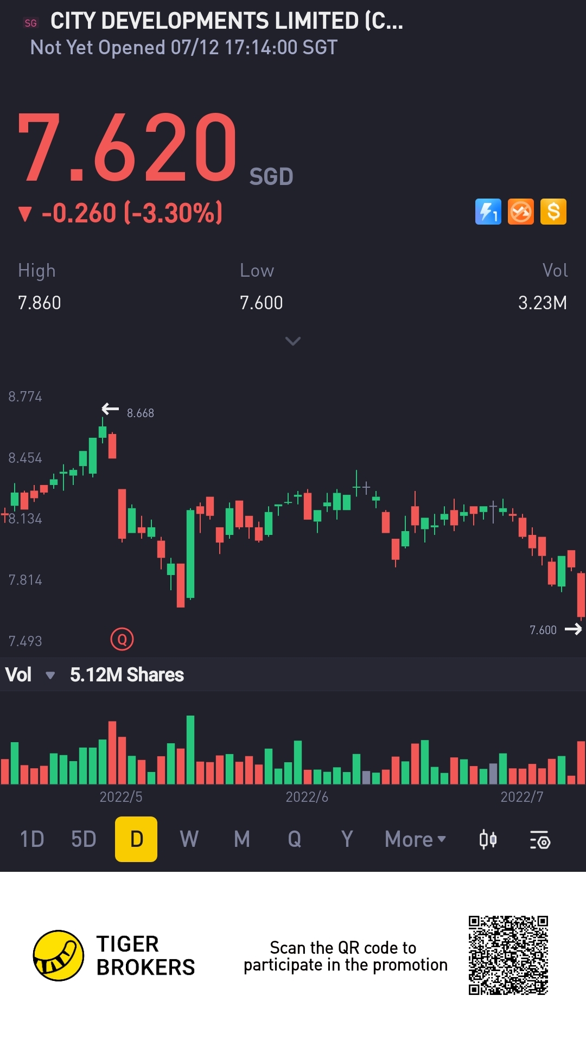Tap the blue lightning quick-trade icon

coord(488,212)
